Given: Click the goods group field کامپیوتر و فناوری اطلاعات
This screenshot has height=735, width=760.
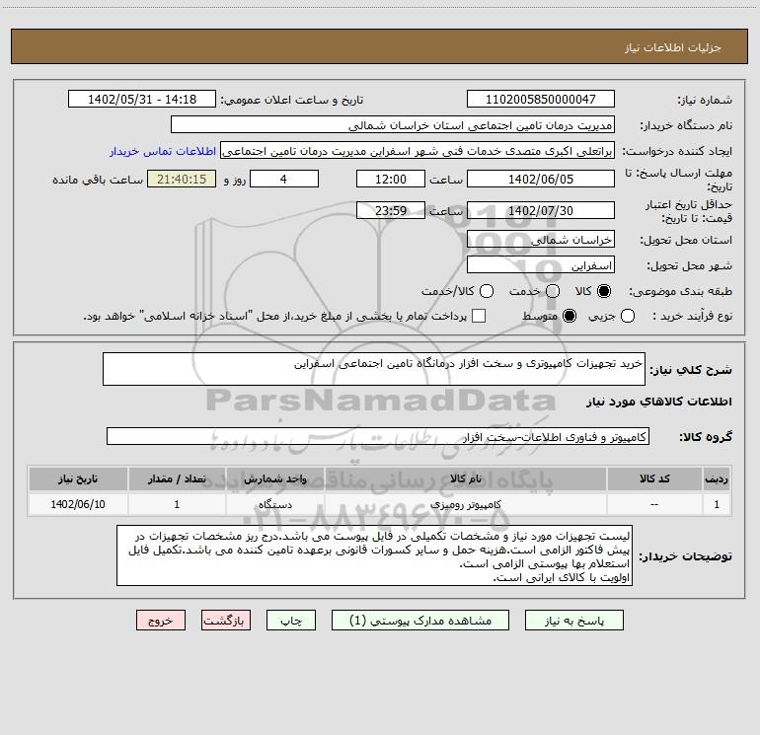Looking at the screenshot, I should pyautogui.click(x=378, y=436).
